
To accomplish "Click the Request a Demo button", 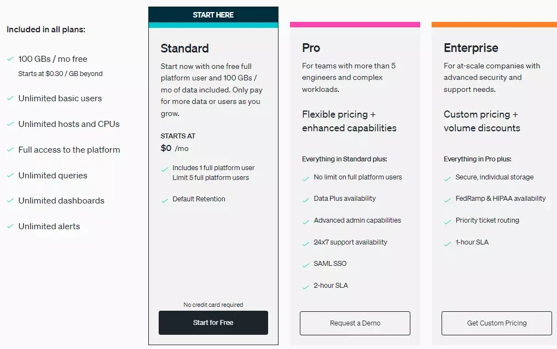I will click(x=355, y=323).
